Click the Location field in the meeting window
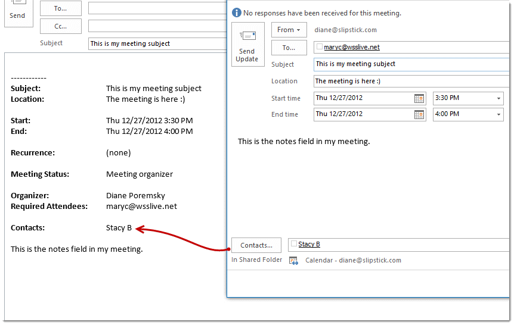514x325 pixels. 411,81
